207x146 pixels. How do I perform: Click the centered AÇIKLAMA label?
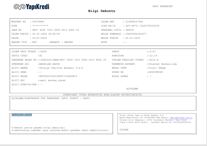tap(132, 89)
